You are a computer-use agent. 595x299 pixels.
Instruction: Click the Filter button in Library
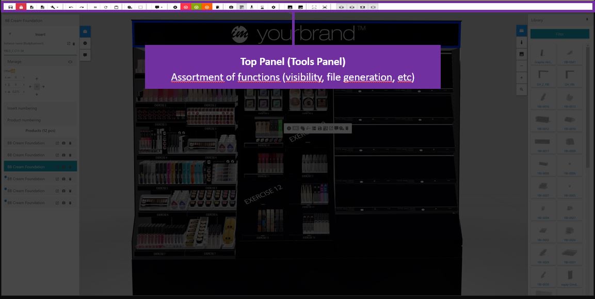tap(559, 34)
